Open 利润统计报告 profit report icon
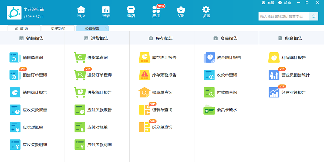 click(274, 58)
